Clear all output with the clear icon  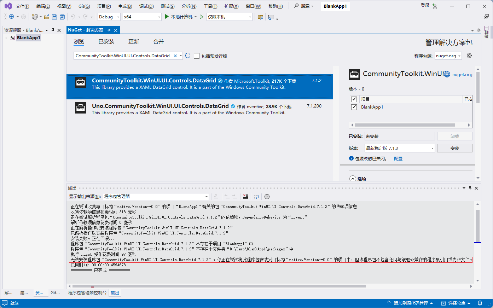point(246,196)
